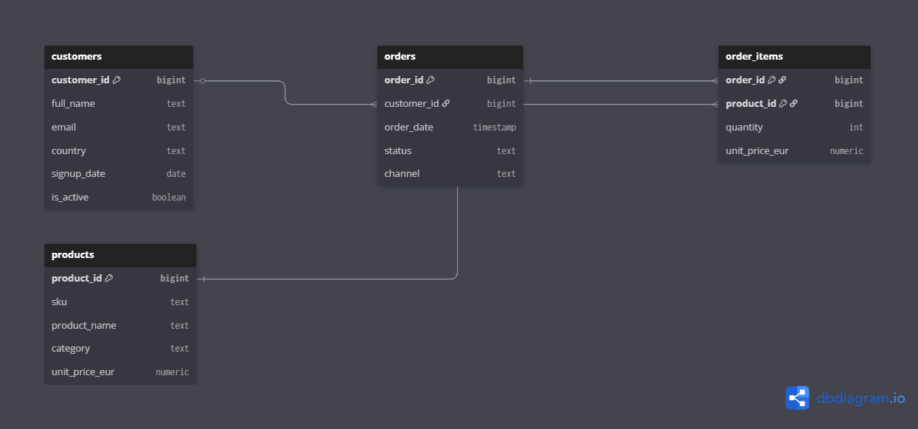
Task: Click the order_id field name in order_items
Action: pos(745,80)
